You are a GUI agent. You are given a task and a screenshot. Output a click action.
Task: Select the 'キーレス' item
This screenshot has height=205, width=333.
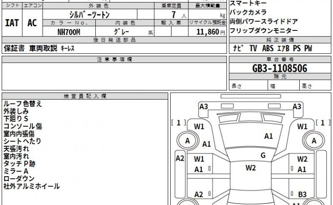(x=67, y=49)
